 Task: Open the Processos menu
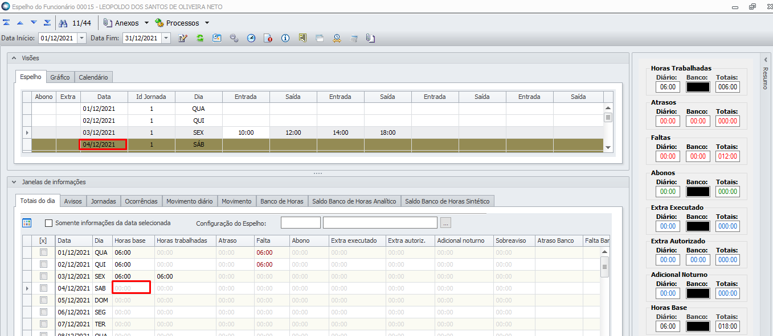pyautogui.click(x=177, y=23)
